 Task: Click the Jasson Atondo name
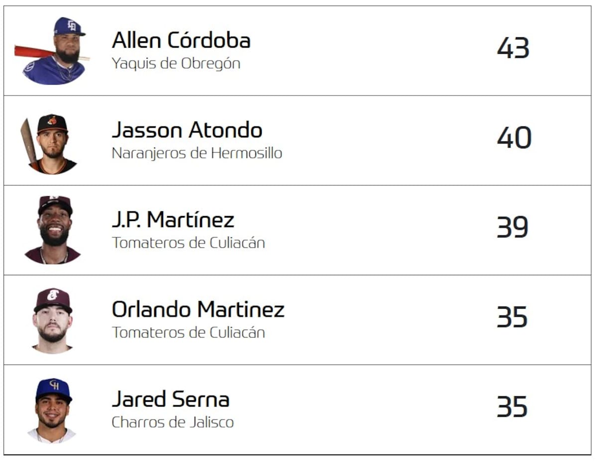[x=187, y=130]
